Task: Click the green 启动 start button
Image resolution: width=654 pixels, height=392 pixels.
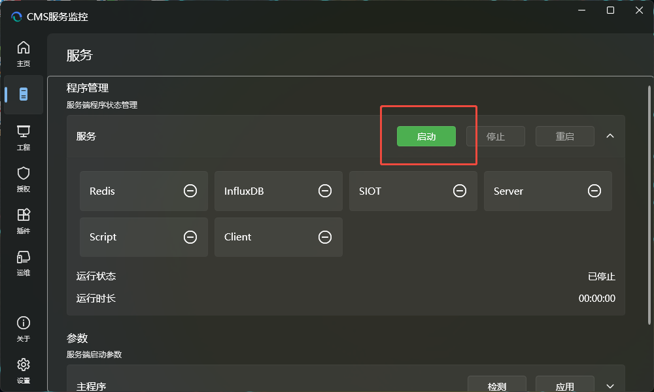Action: click(426, 137)
